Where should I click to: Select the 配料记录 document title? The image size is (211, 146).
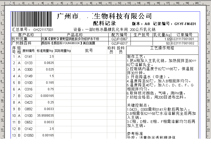pos(104,24)
